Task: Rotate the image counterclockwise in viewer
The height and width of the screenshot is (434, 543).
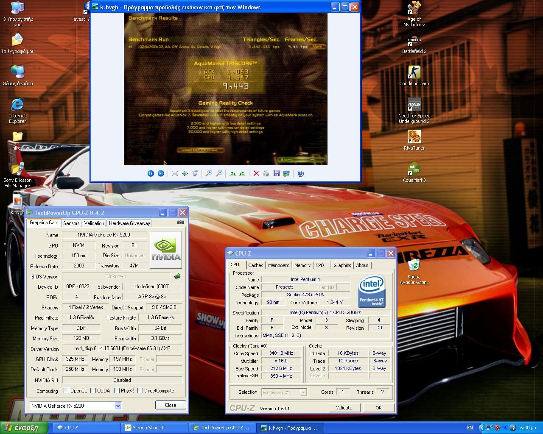Action: pos(242,173)
